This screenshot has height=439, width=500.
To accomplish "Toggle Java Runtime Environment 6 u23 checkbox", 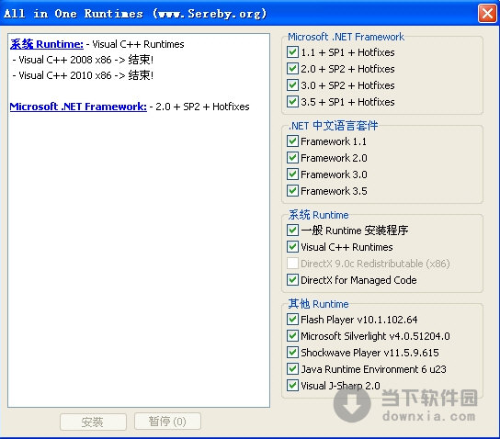I will (292, 369).
